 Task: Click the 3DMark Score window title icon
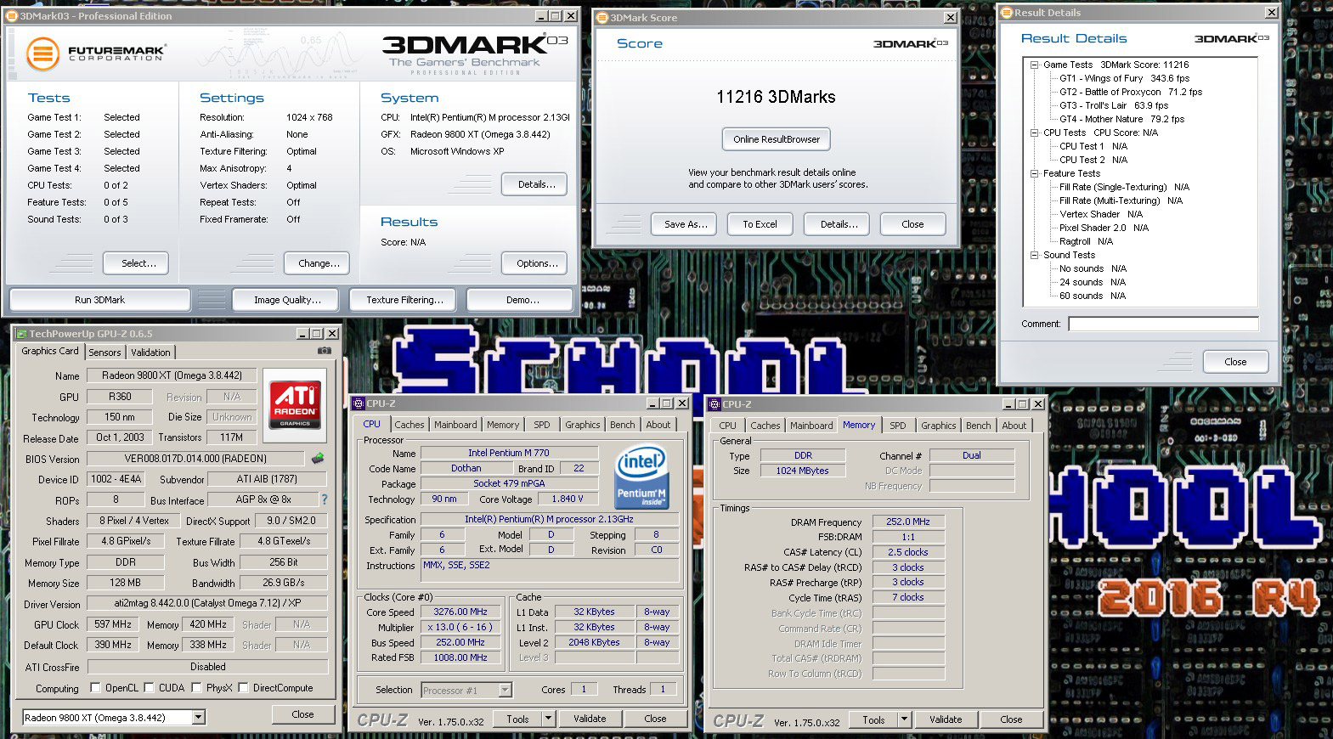tap(602, 17)
